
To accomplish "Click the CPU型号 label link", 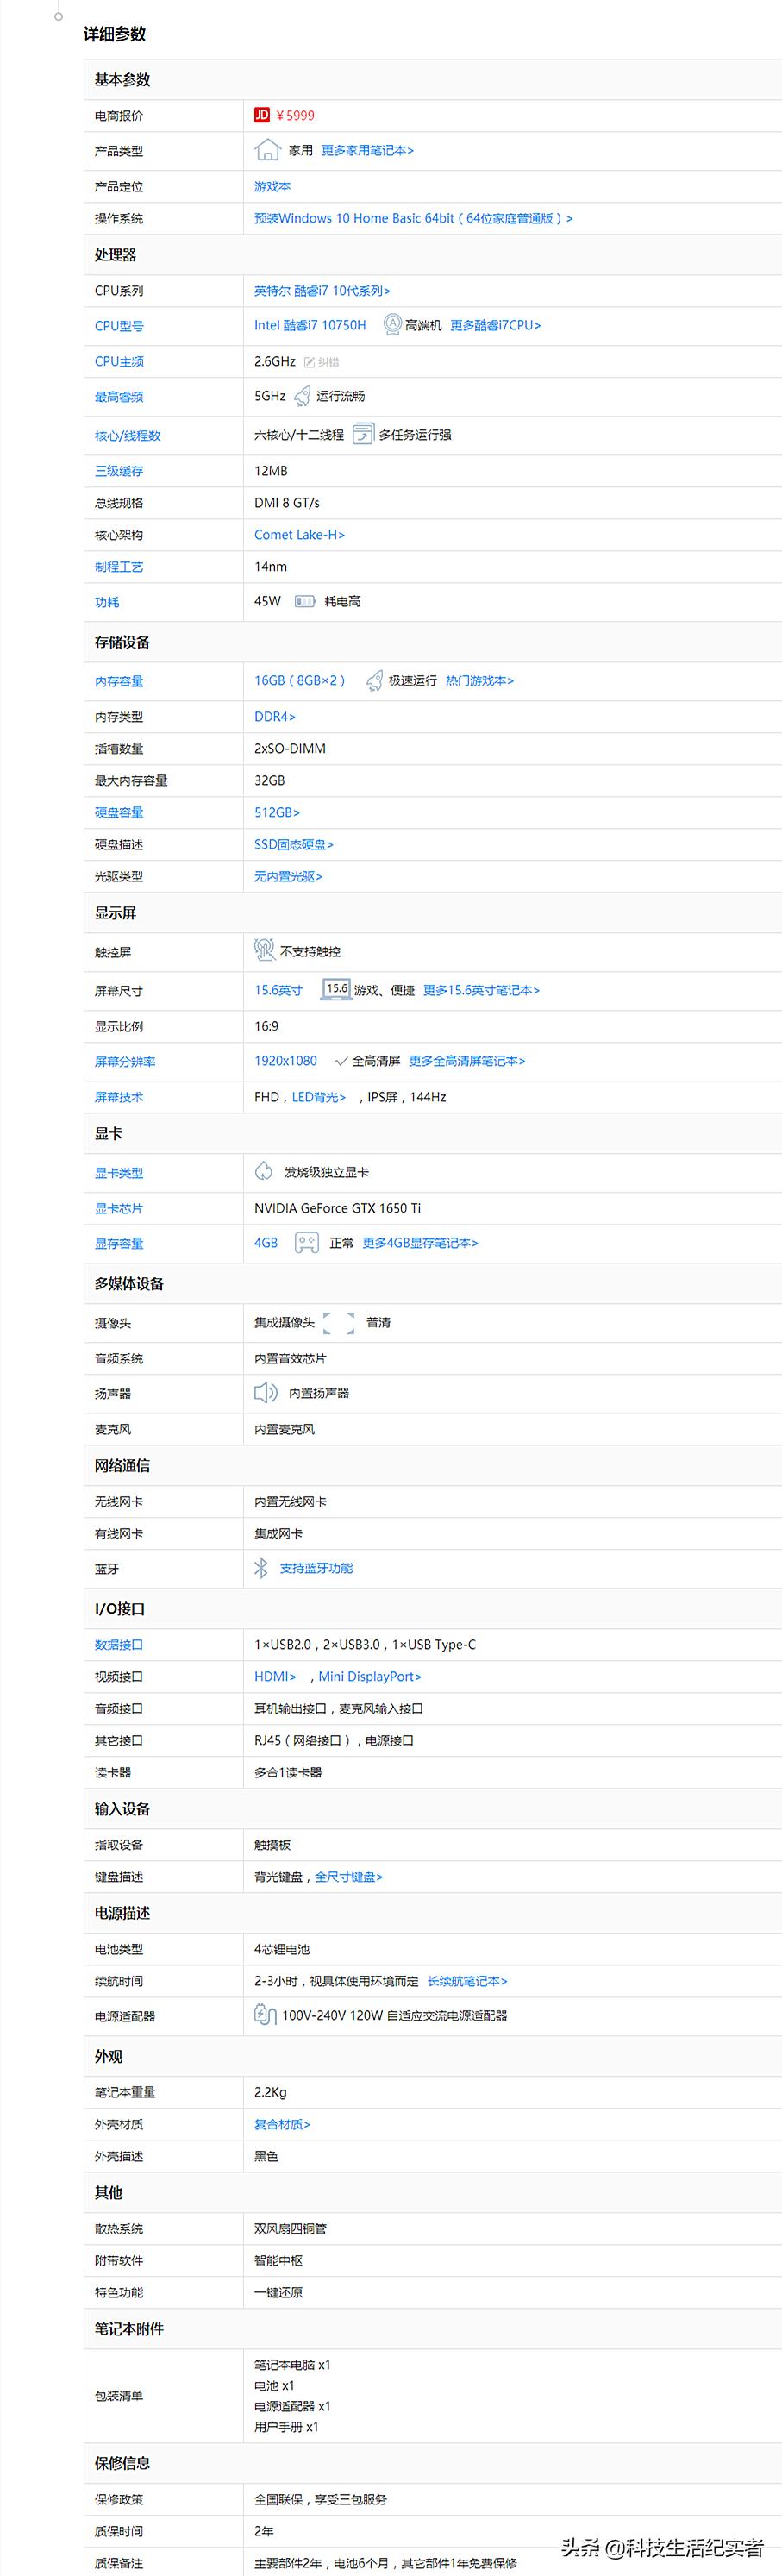I will coord(119,326).
